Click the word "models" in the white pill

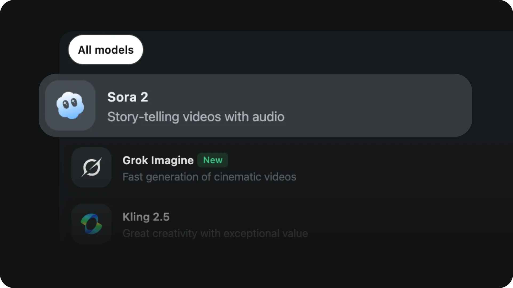click(114, 50)
